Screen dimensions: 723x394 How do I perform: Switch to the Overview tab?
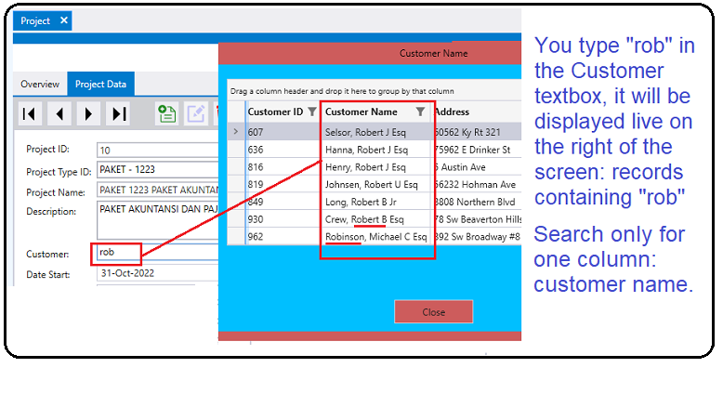40,85
